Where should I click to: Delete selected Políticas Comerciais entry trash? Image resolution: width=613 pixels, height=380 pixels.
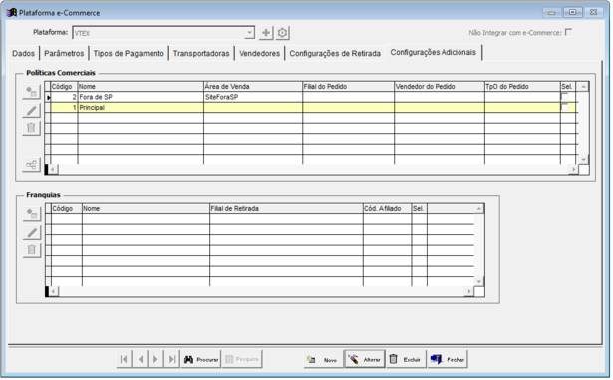(x=31, y=128)
